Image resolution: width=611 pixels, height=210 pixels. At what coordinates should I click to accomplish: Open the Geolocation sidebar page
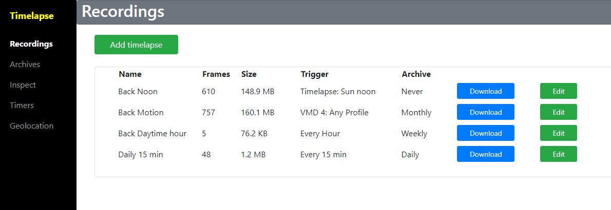[31, 126]
